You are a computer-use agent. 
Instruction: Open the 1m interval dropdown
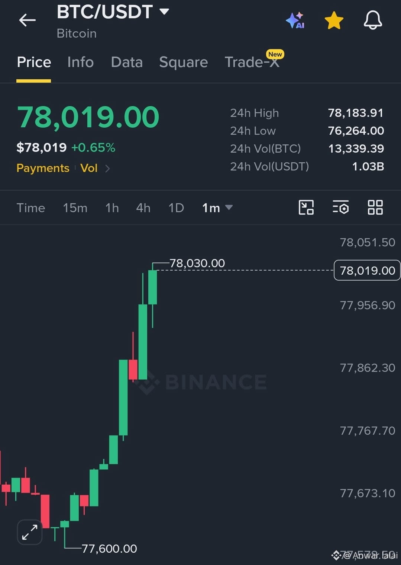tap(217, 208)
